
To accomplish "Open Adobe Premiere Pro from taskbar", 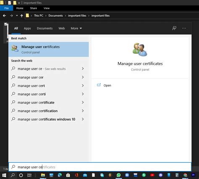I will tap(194, 175).
